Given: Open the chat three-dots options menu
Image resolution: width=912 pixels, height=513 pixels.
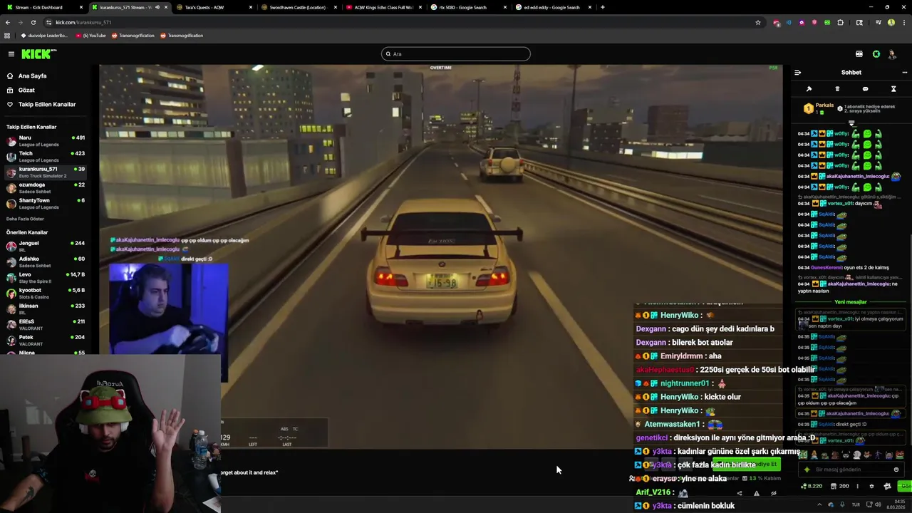Looking at the screenshot, I should (904, 72).
